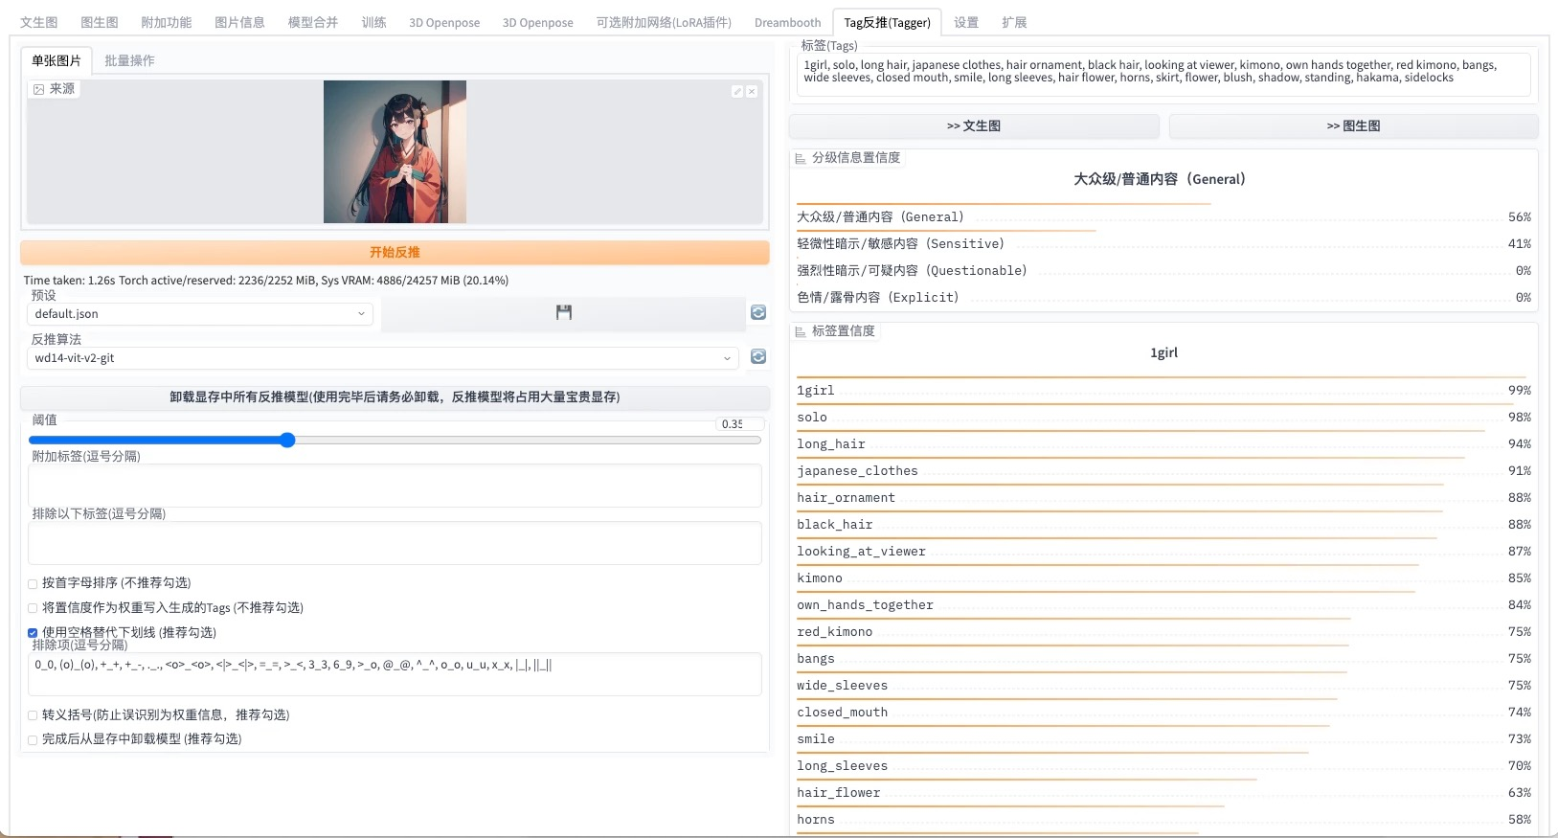Click the kimono 85% tag row
The image size is (1558, 838).
(1163, 578)
